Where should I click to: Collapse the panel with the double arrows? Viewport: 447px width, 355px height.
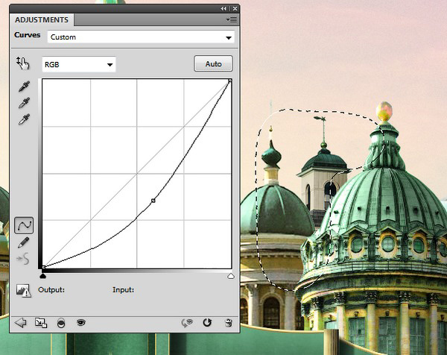[x=223, y=8]
